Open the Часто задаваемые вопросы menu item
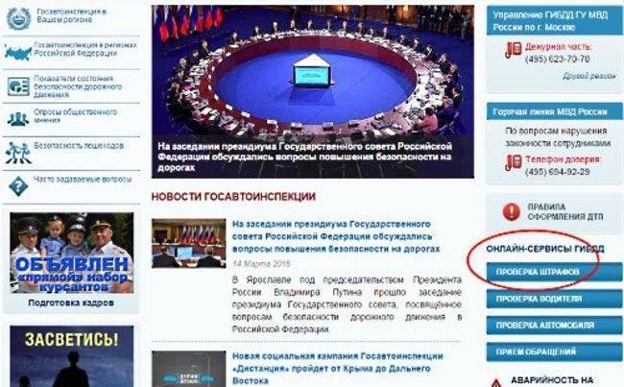The width and height of the screenshot is (624, 387). (83, 180)
